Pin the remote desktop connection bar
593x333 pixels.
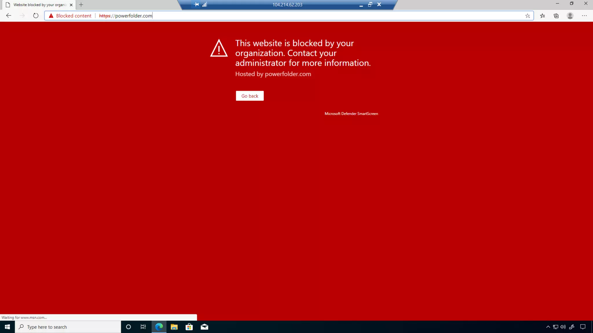coord(196,4)
